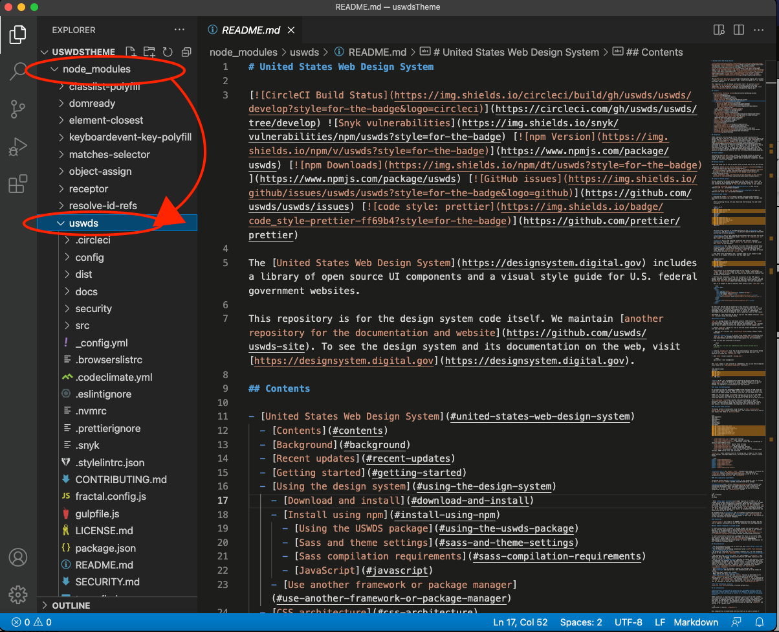Change encoding via UTF-8 status item
The width and height of the screenshot is (779, 632).
(x=628, y=622)
